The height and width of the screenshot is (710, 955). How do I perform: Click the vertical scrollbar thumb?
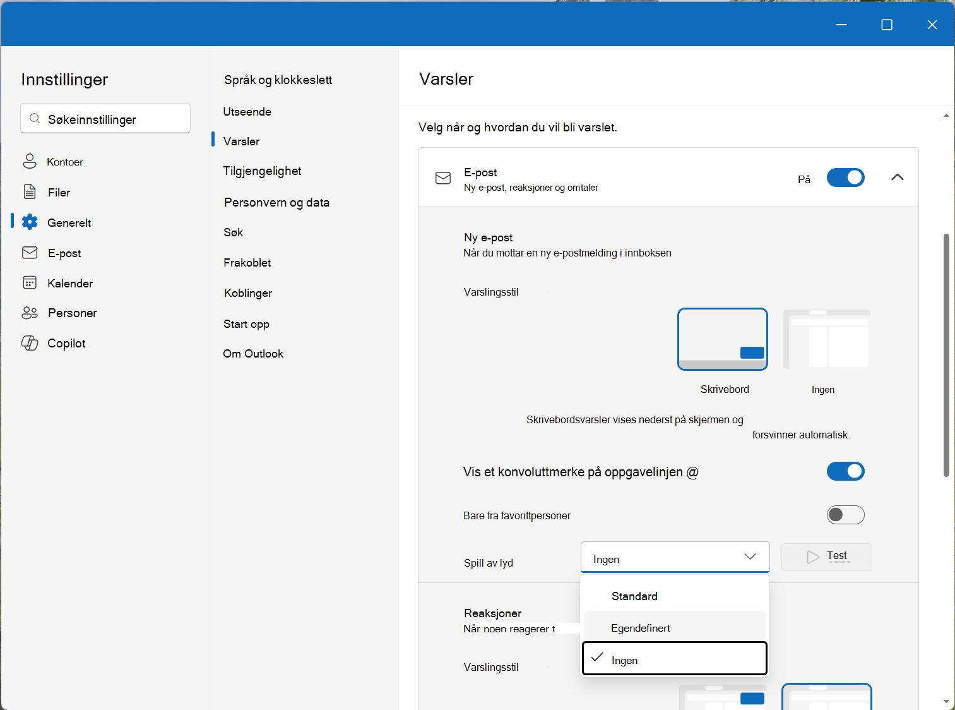(x=946, y=355)
